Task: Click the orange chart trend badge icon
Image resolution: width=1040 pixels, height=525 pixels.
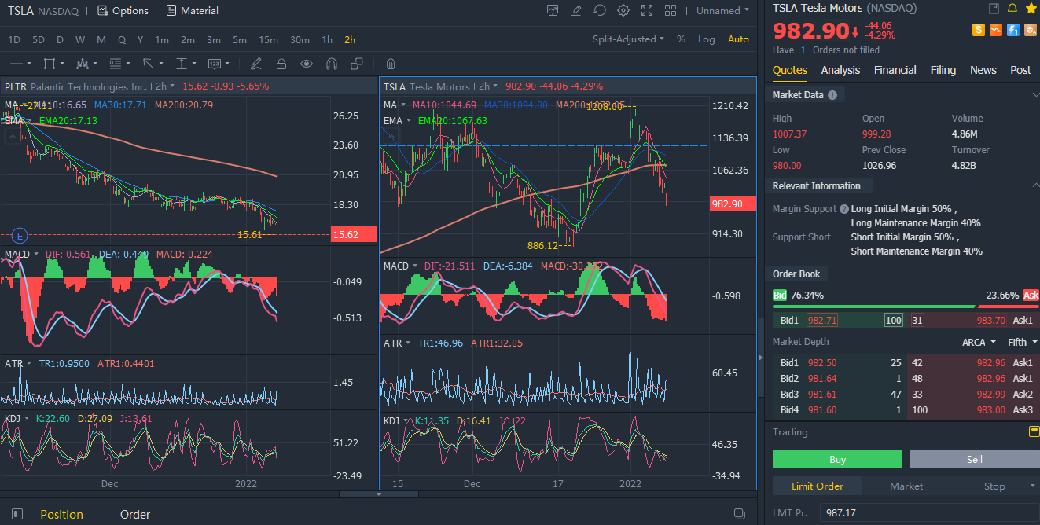Action: tap(996, 30)
